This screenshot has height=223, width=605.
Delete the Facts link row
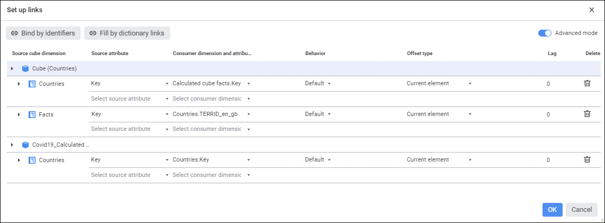click(587, 114)
